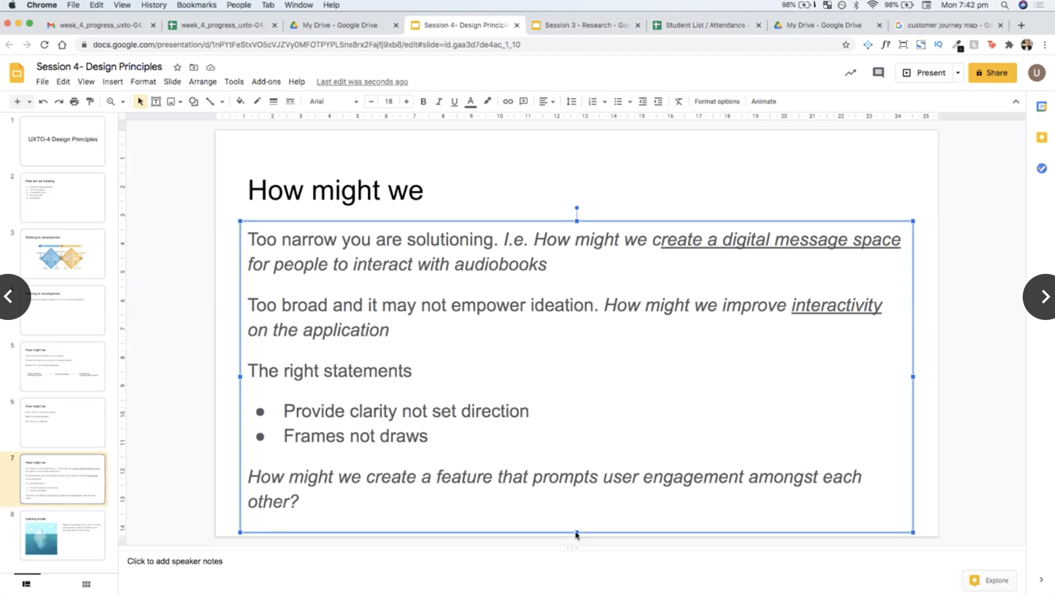The image size is (1055, 595).
Task: Open comment history speech bubble icon
Action: [878, 73]
